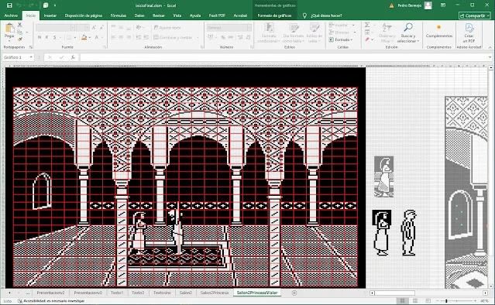Open Complementos add-ins

pos(439,31)
